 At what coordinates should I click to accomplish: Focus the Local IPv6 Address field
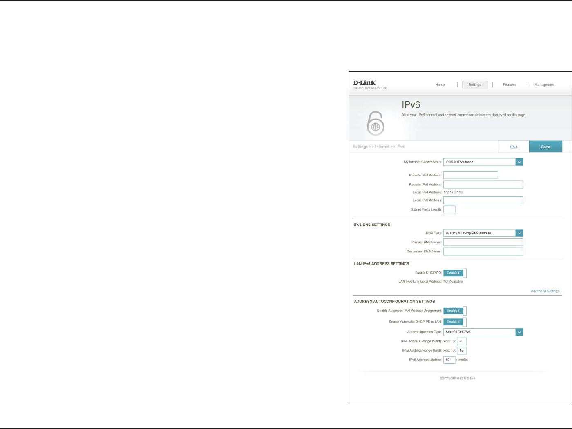click(483, 200)
